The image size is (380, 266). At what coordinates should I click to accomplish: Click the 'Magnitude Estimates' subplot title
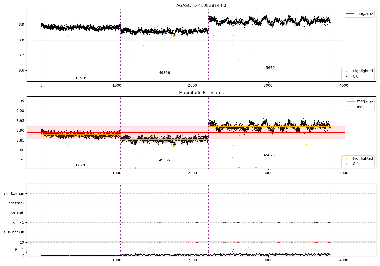pos(201,93)
